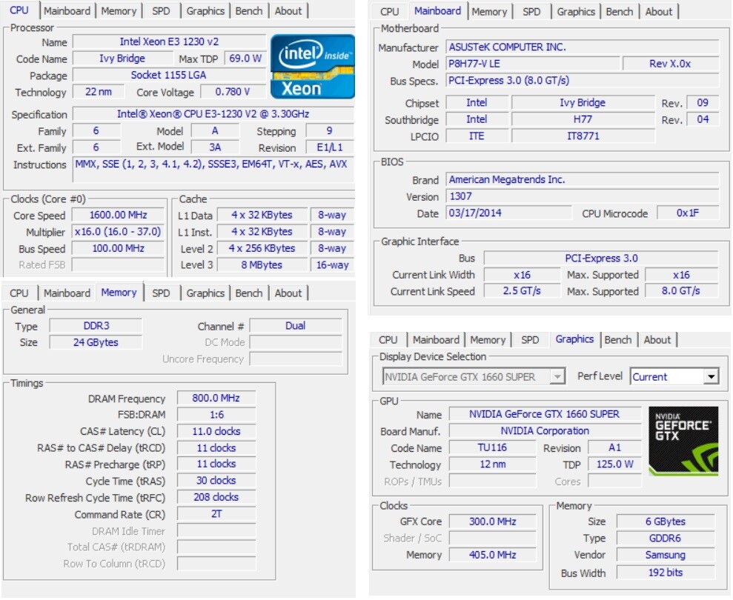Image resolution: width=733 pixels, height=600 pixels.
Task: Go to Graphics tab in Memory window
Action: point(205,293)
